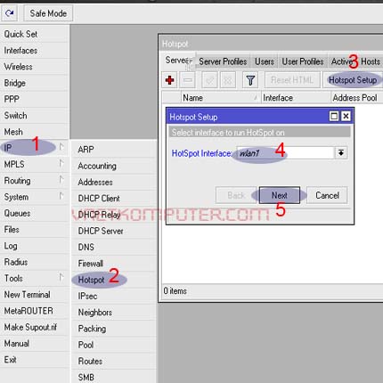Switch to the Server Profiles tab
Viewport: 383px width, 383px height.
[x=223, y=61]
